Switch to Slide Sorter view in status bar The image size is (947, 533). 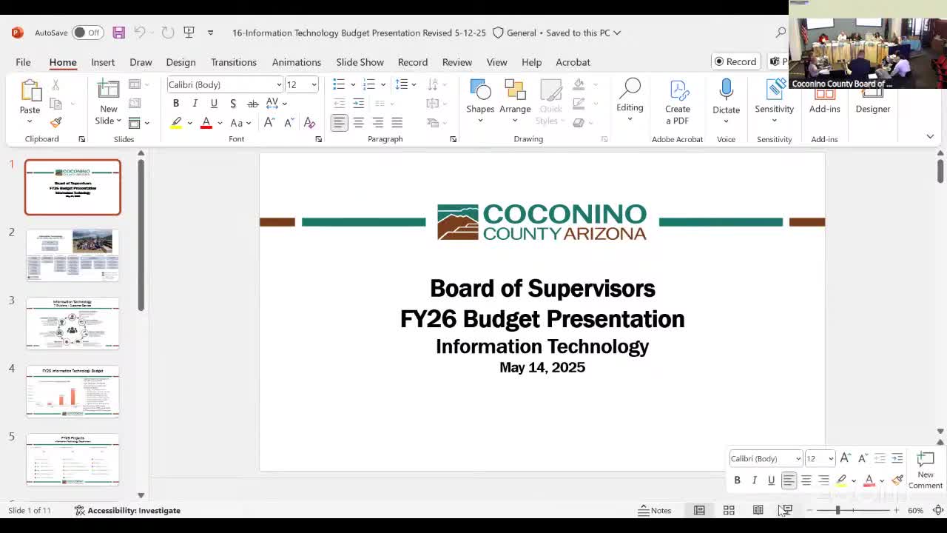(x=729, y=510)
